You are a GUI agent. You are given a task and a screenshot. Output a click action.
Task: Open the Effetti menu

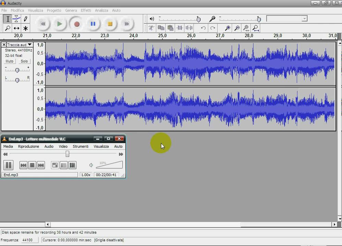coord(86,10)
